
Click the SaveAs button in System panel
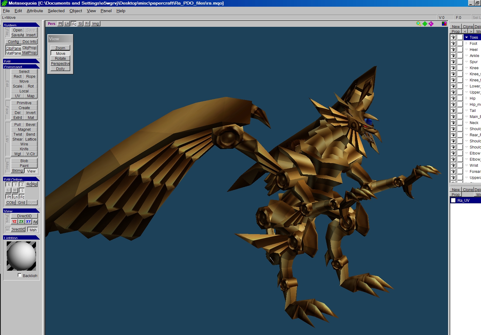(x=17, y=35)
